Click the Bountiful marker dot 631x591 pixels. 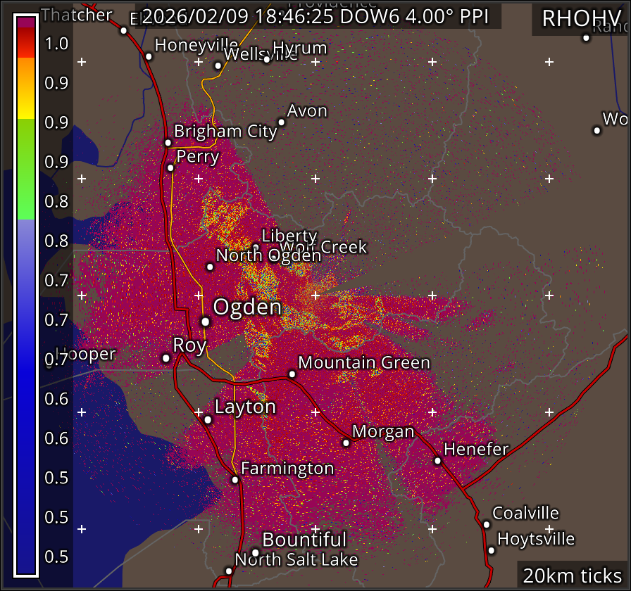[256, 552]
